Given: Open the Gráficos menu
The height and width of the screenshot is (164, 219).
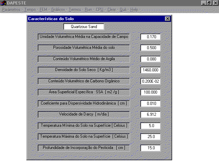Looking at the screenshot, I should click(58, 10).
